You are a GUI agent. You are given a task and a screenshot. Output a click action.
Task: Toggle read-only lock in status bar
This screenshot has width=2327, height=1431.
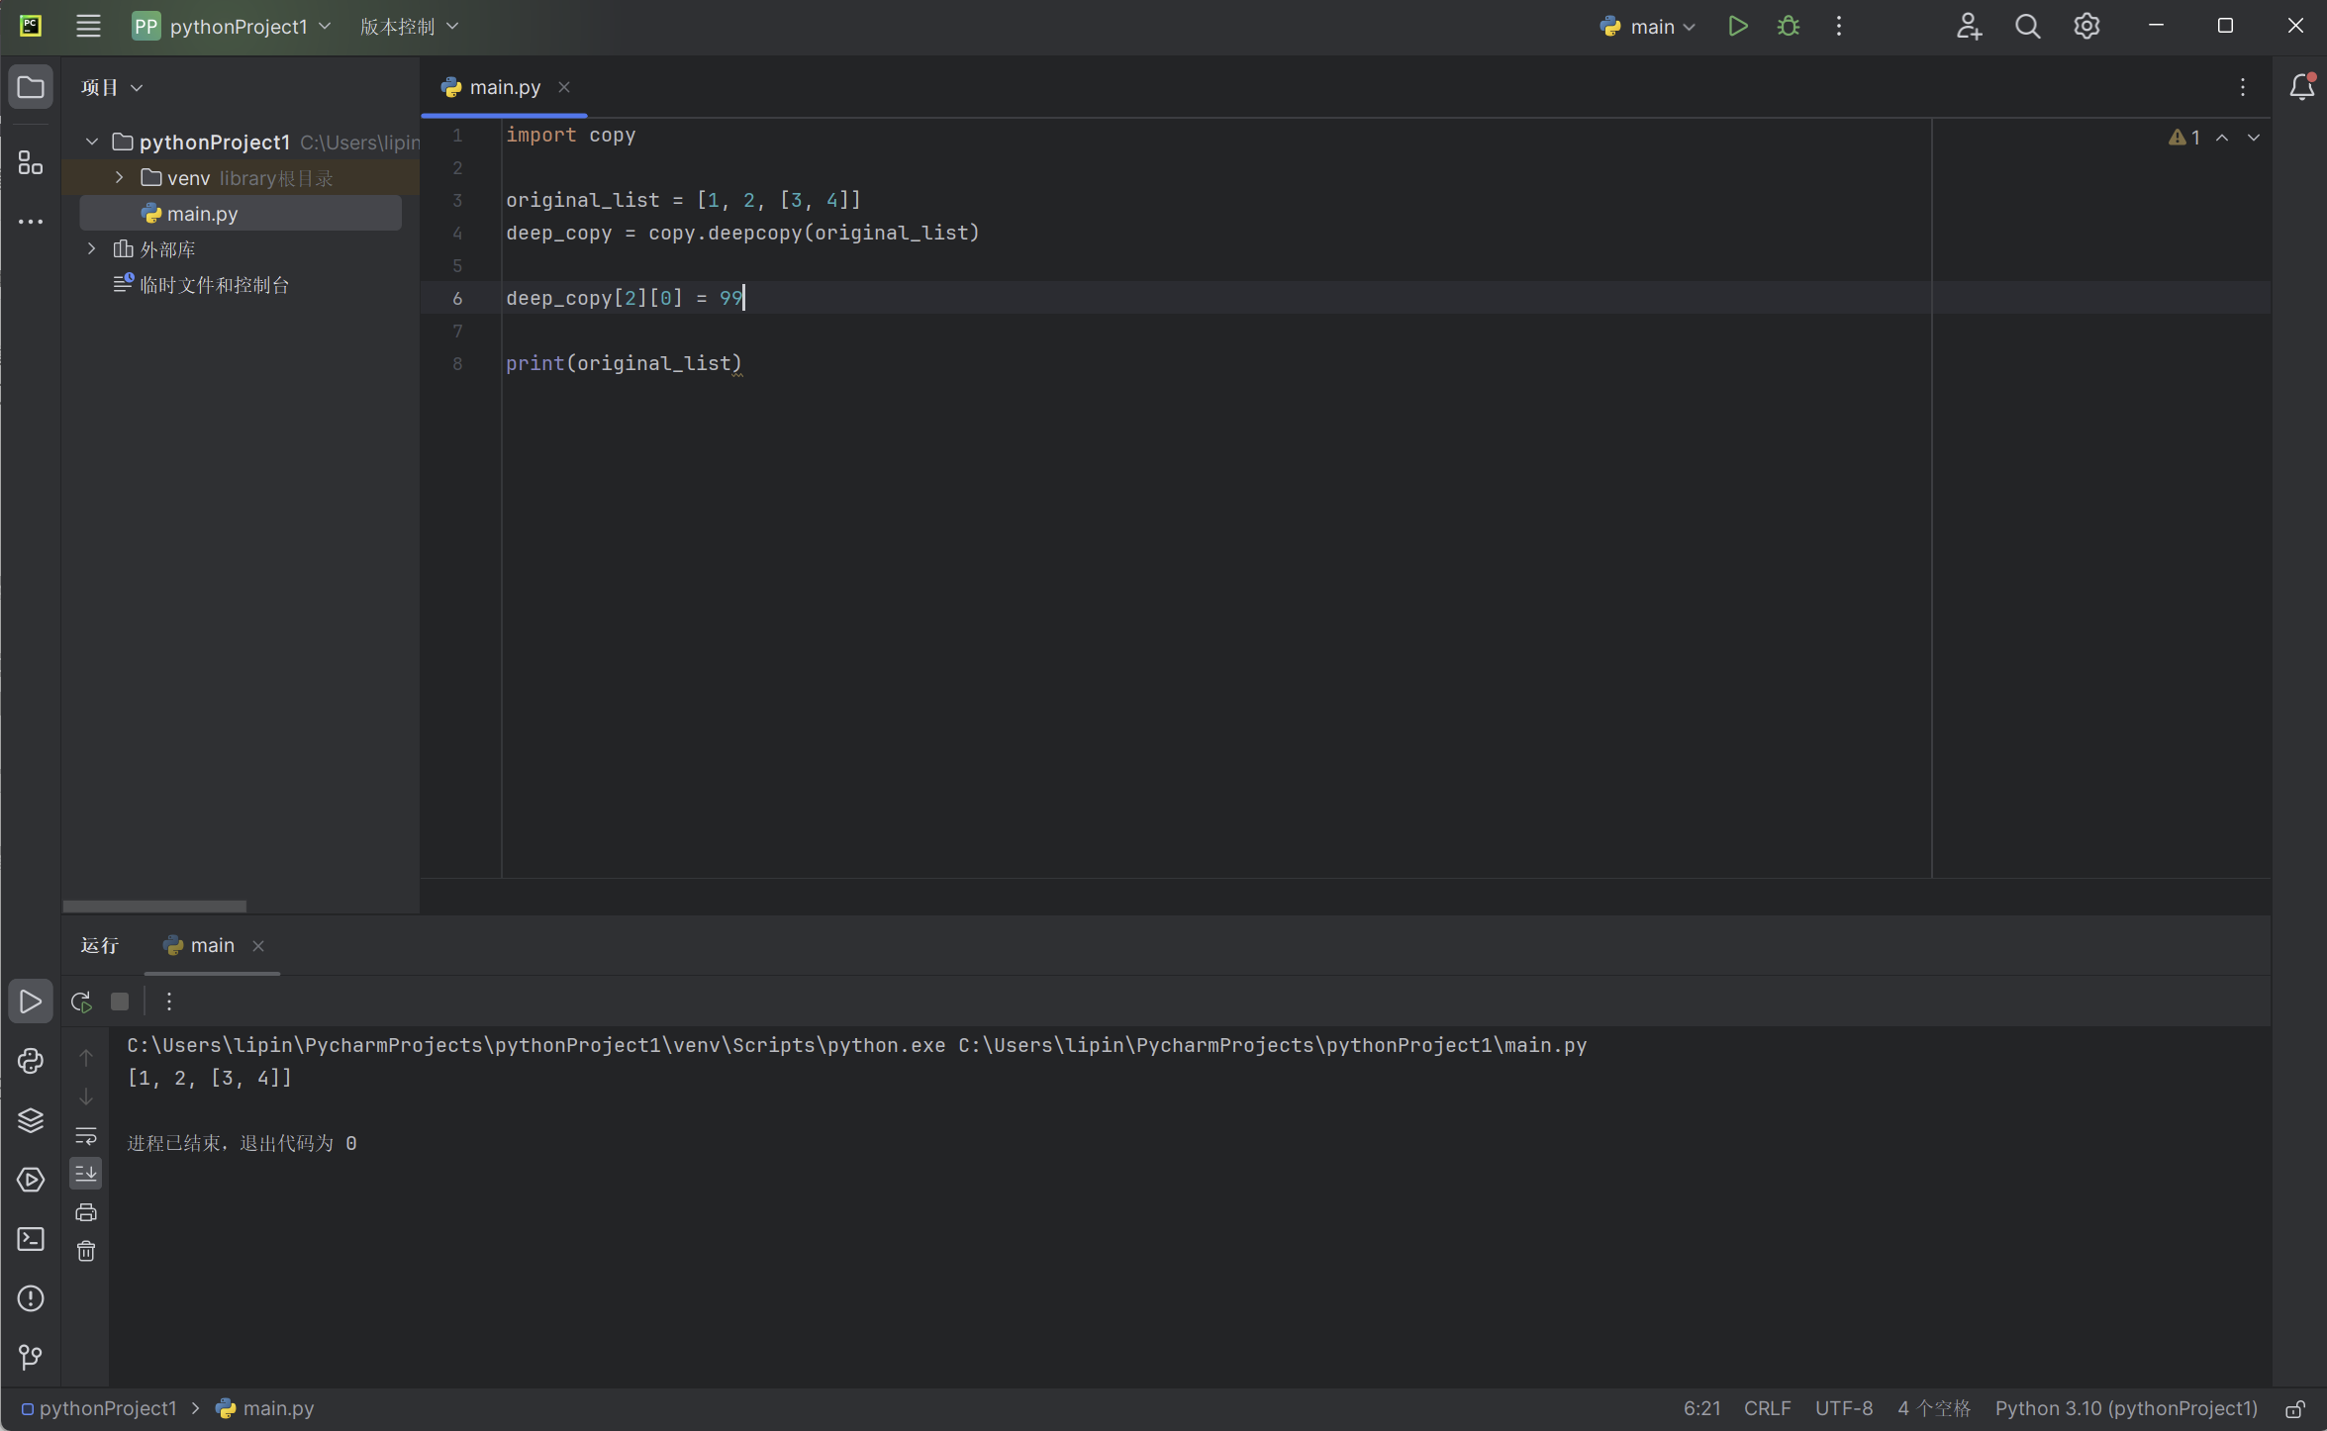pyautogui.click(x=2294, y=1409)
